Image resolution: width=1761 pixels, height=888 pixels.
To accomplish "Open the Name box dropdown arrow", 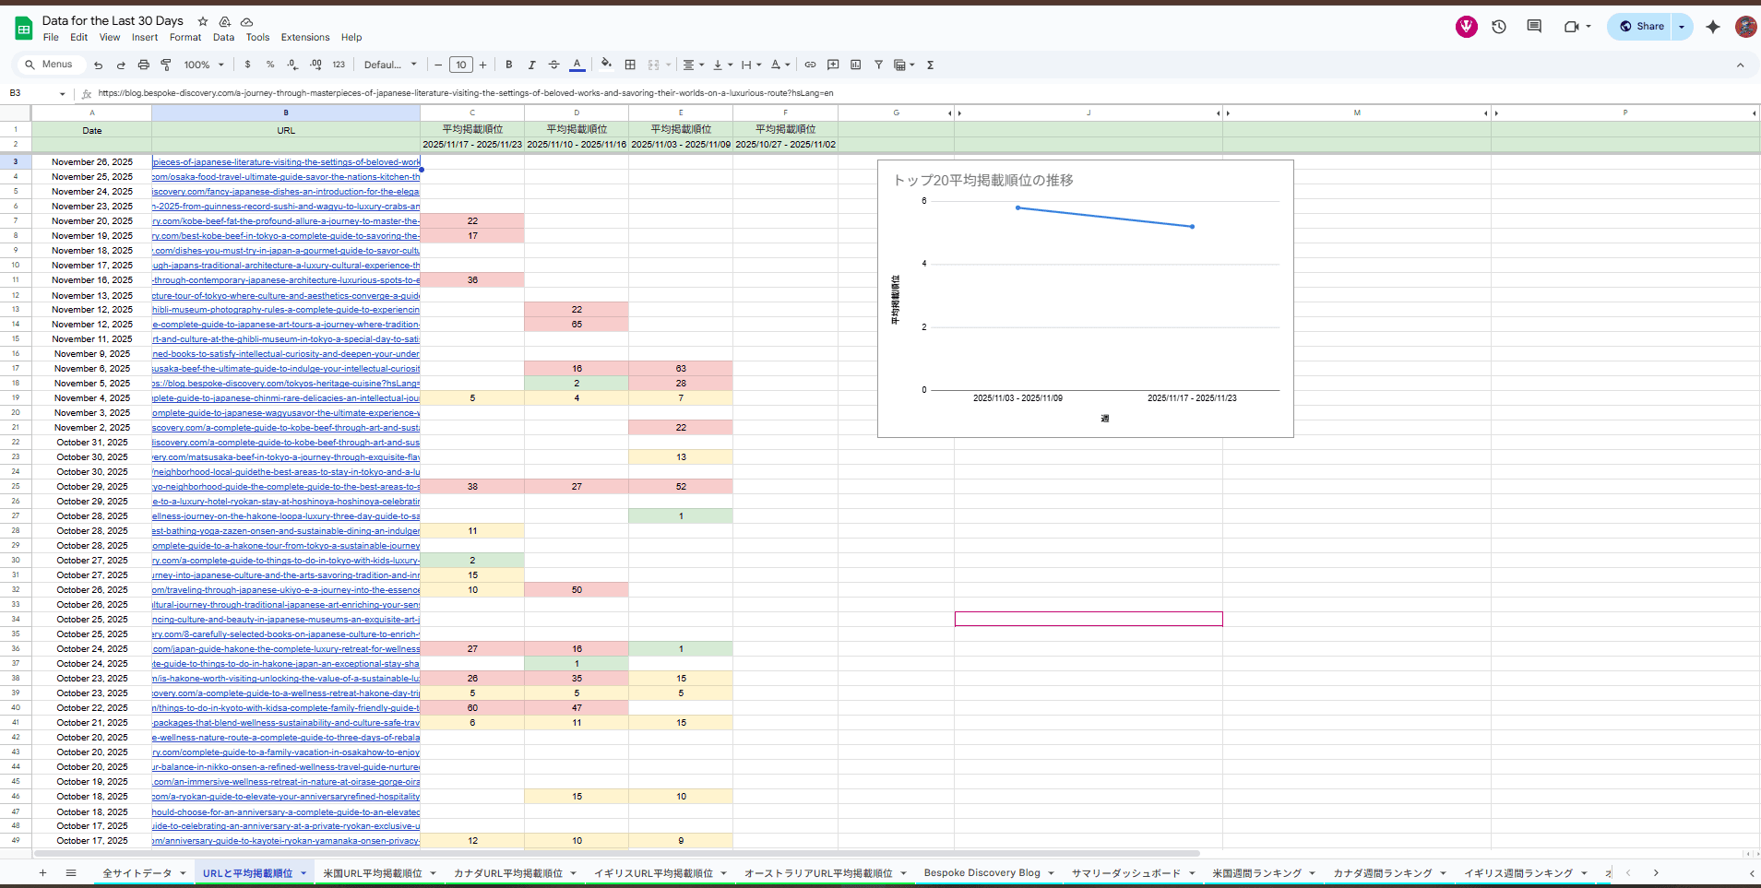I will click(63, 93).
